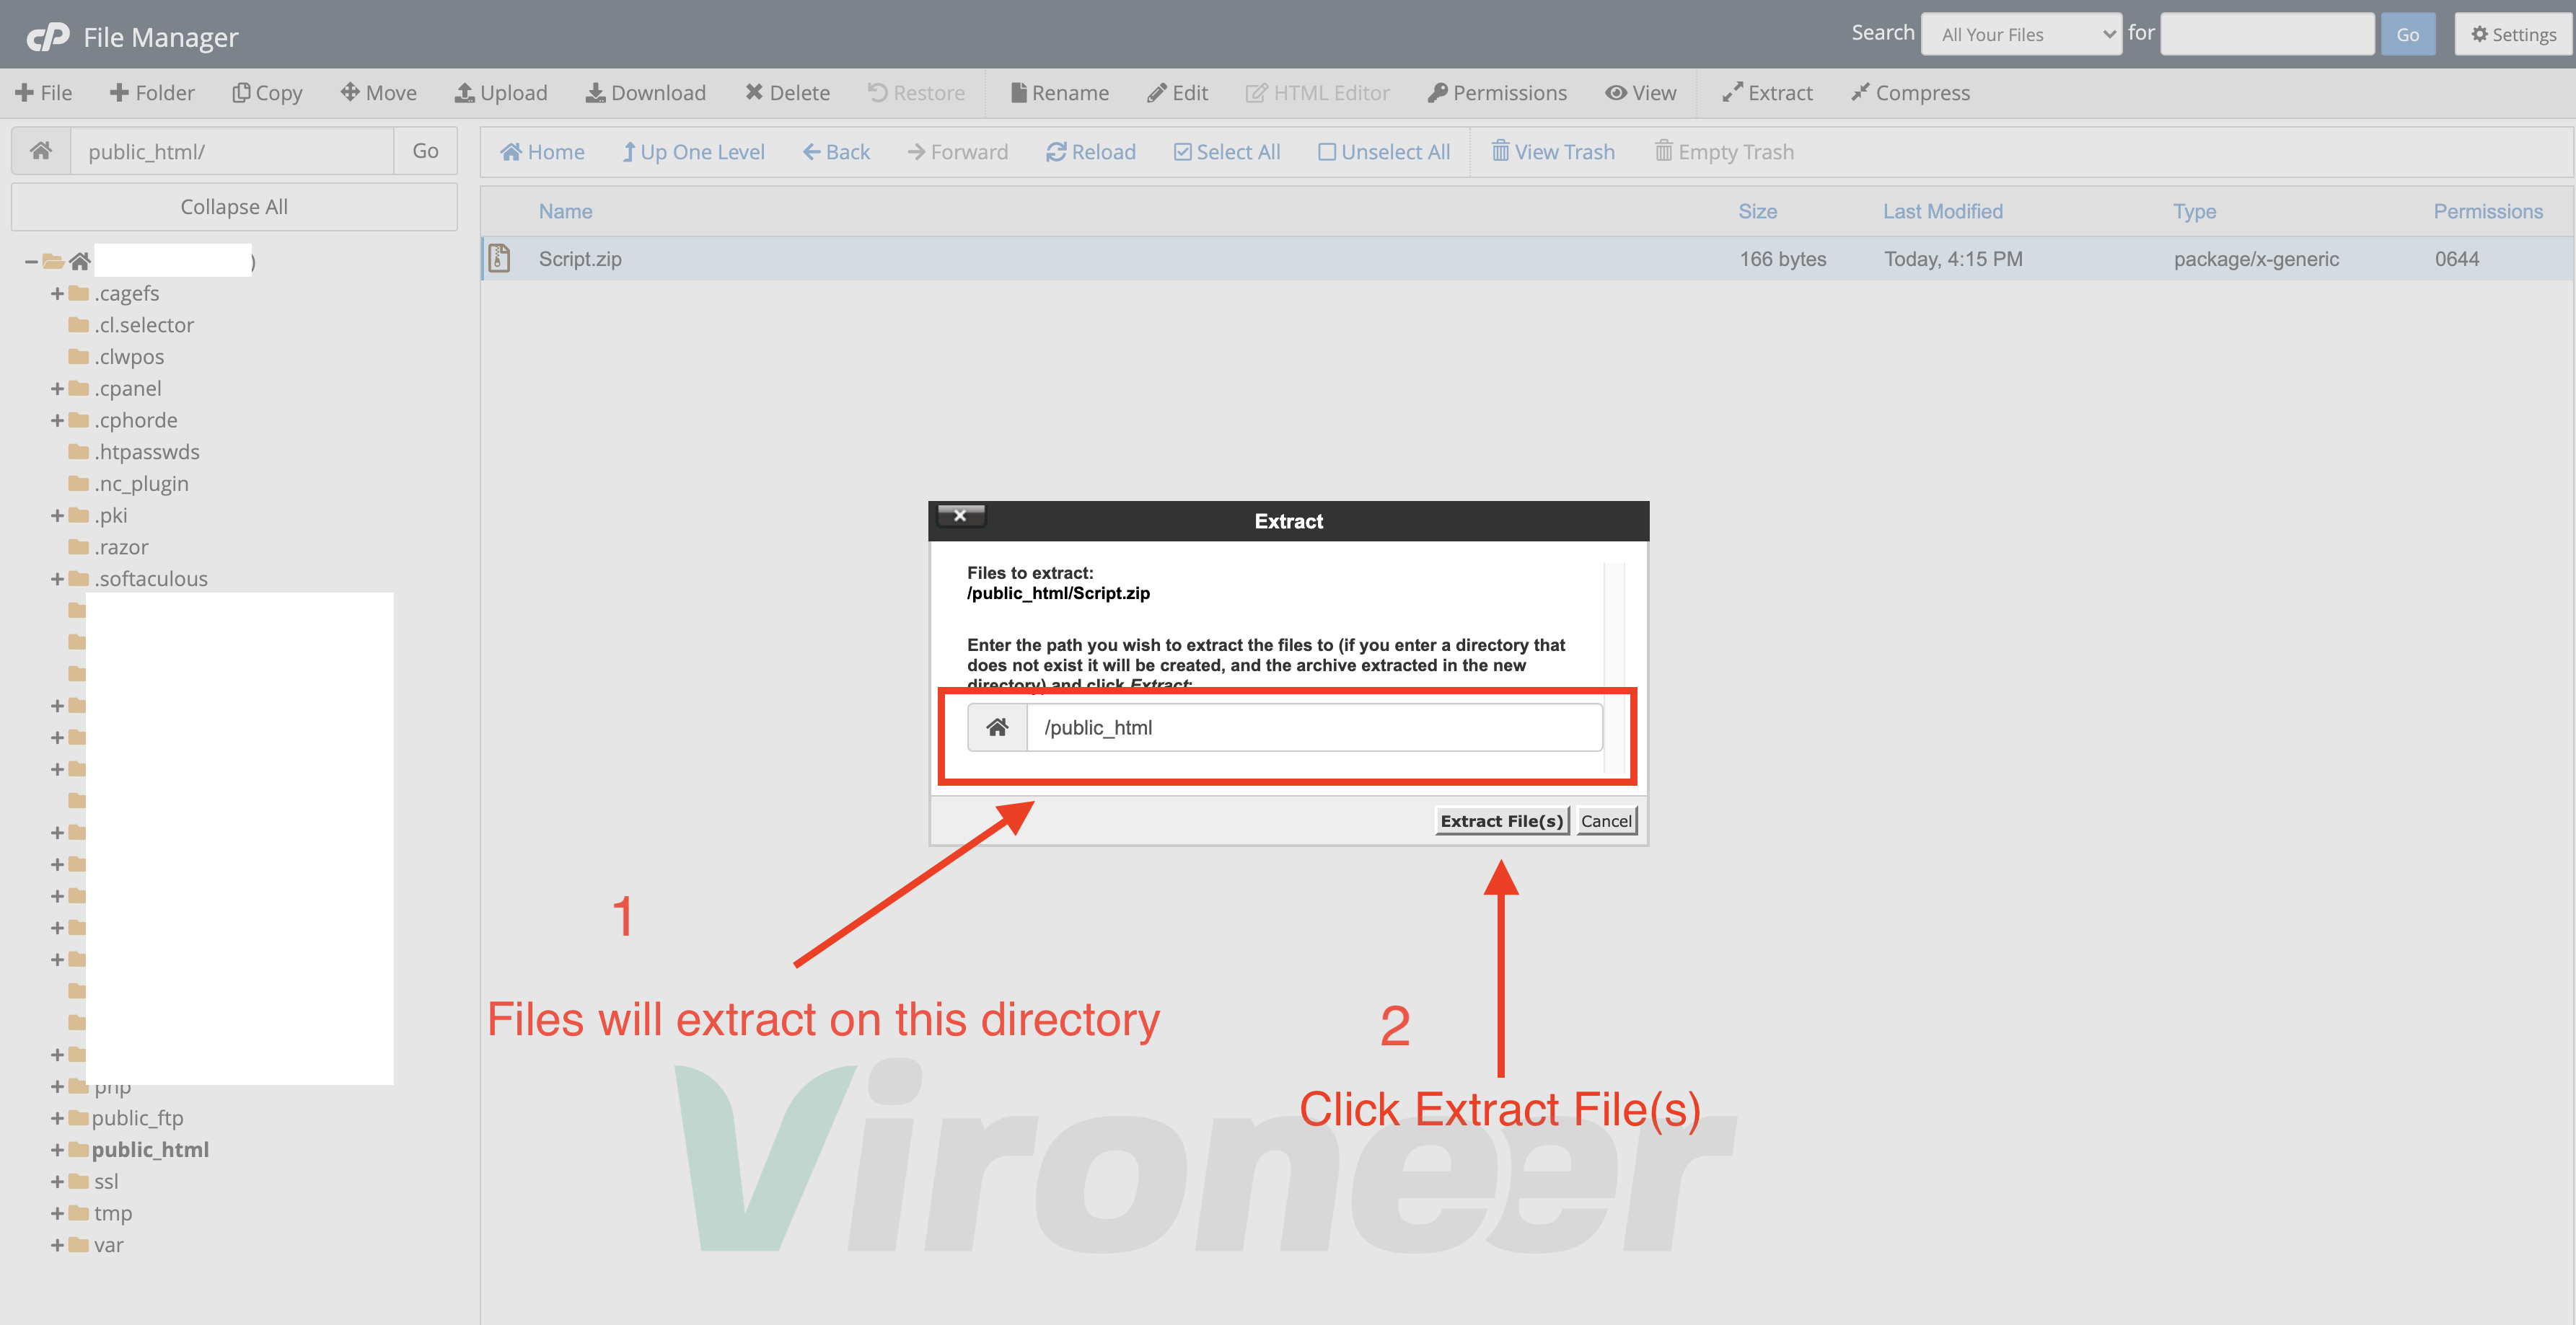This screenshot has width=2576, height=1325.
Task: Click home icon in Extract dialog
Action: 997,727
